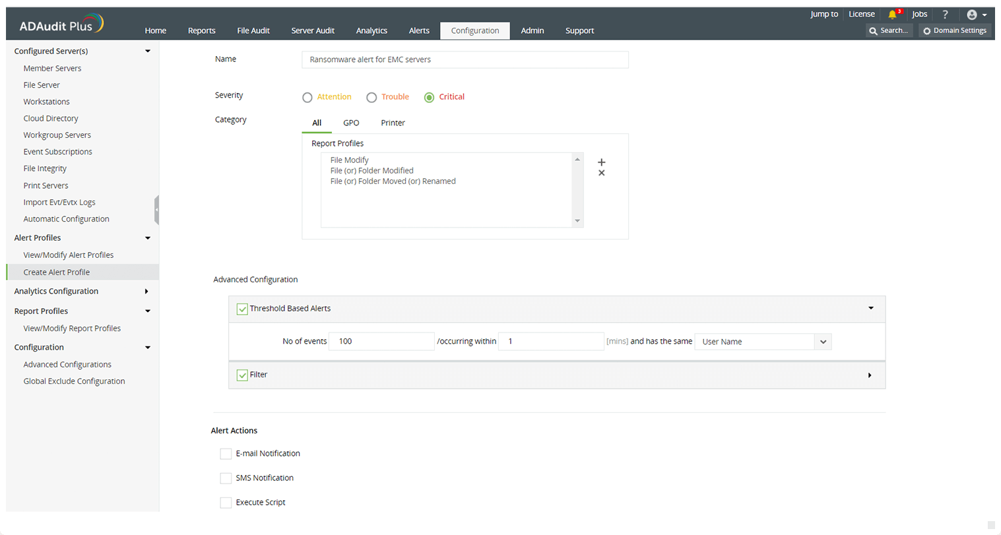The height and width of the screenshot is (535, 1001).
Task: Select the All category tab
Action: [317, 123]
